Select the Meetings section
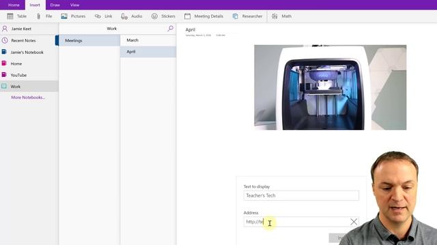The height and width of the screenshot is (245, 437). (x=89, y=41)
